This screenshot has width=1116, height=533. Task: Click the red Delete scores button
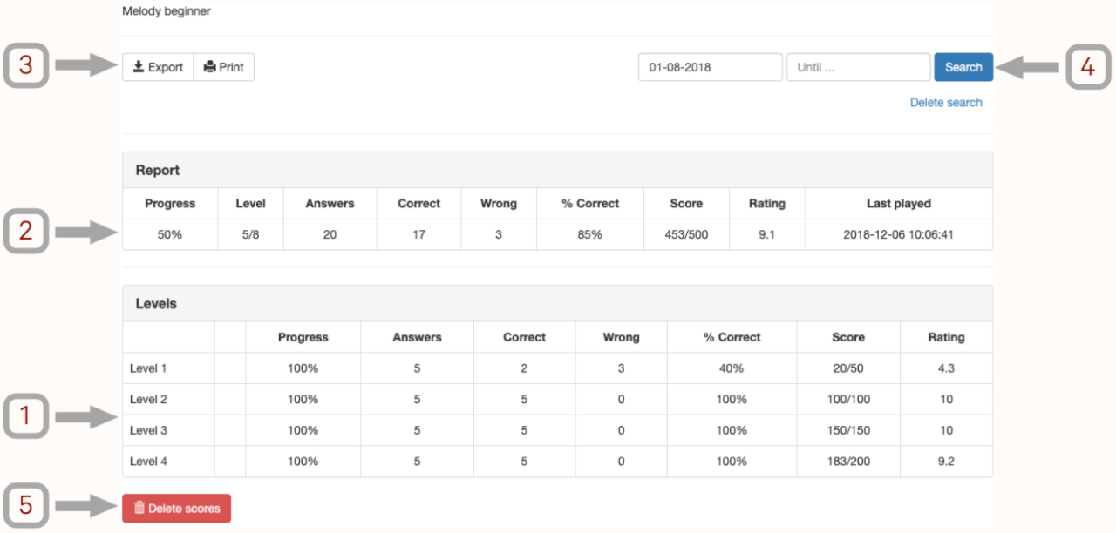[176, 509]
